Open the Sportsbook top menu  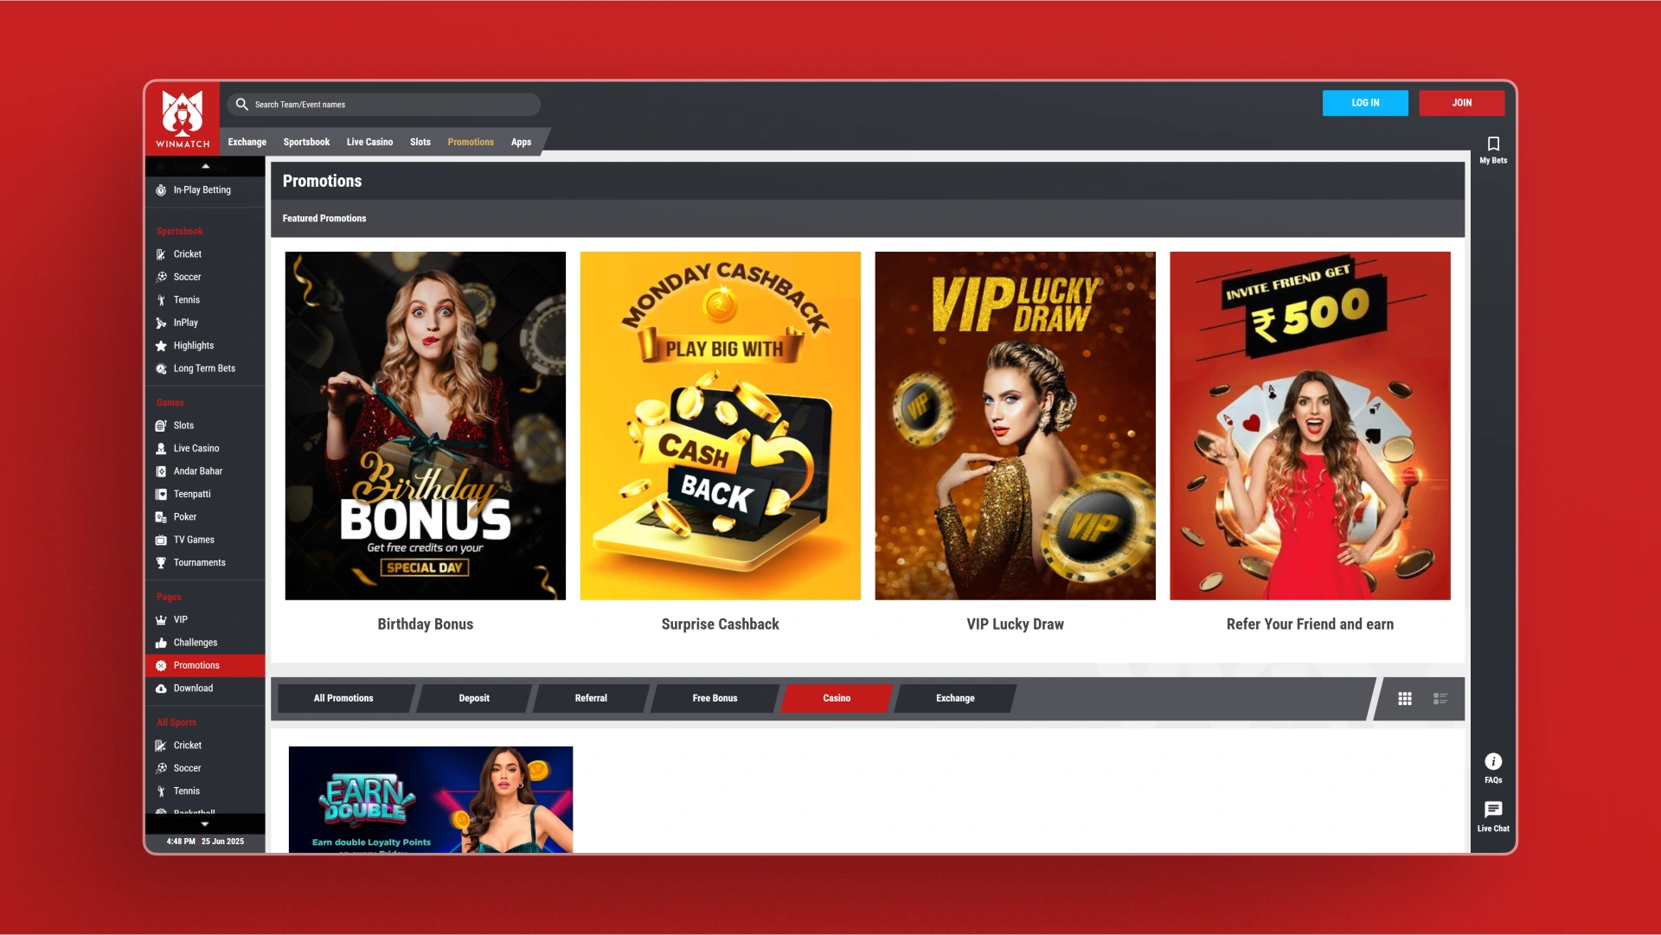point(306,142)
